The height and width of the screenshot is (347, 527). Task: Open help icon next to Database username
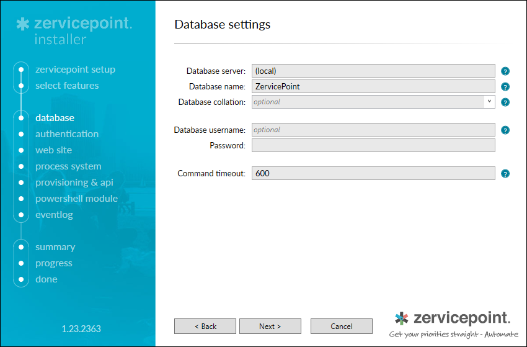point(505,130)
